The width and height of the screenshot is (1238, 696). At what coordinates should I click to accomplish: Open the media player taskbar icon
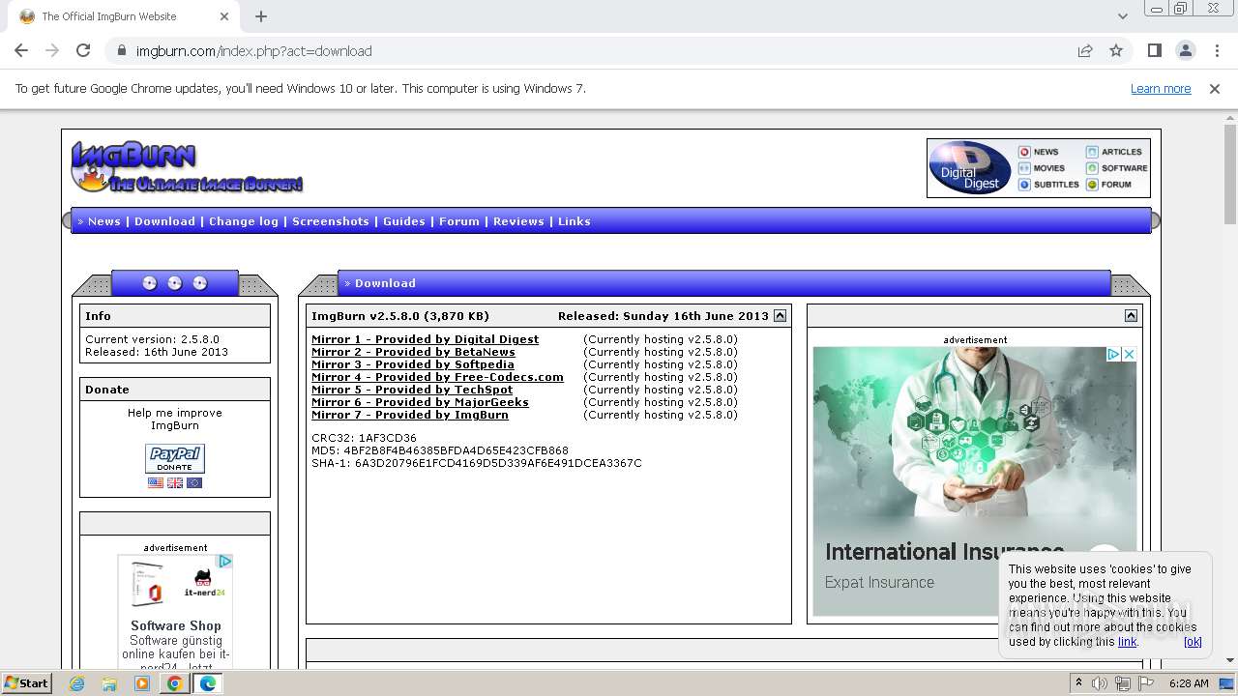coord(142,683)
